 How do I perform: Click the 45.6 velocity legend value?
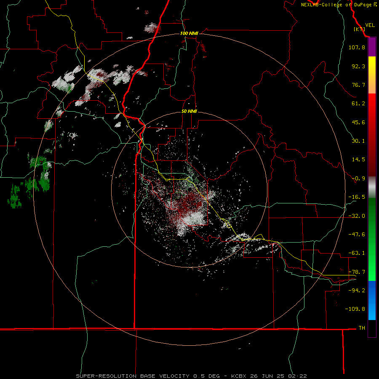(x=358, y=122)
